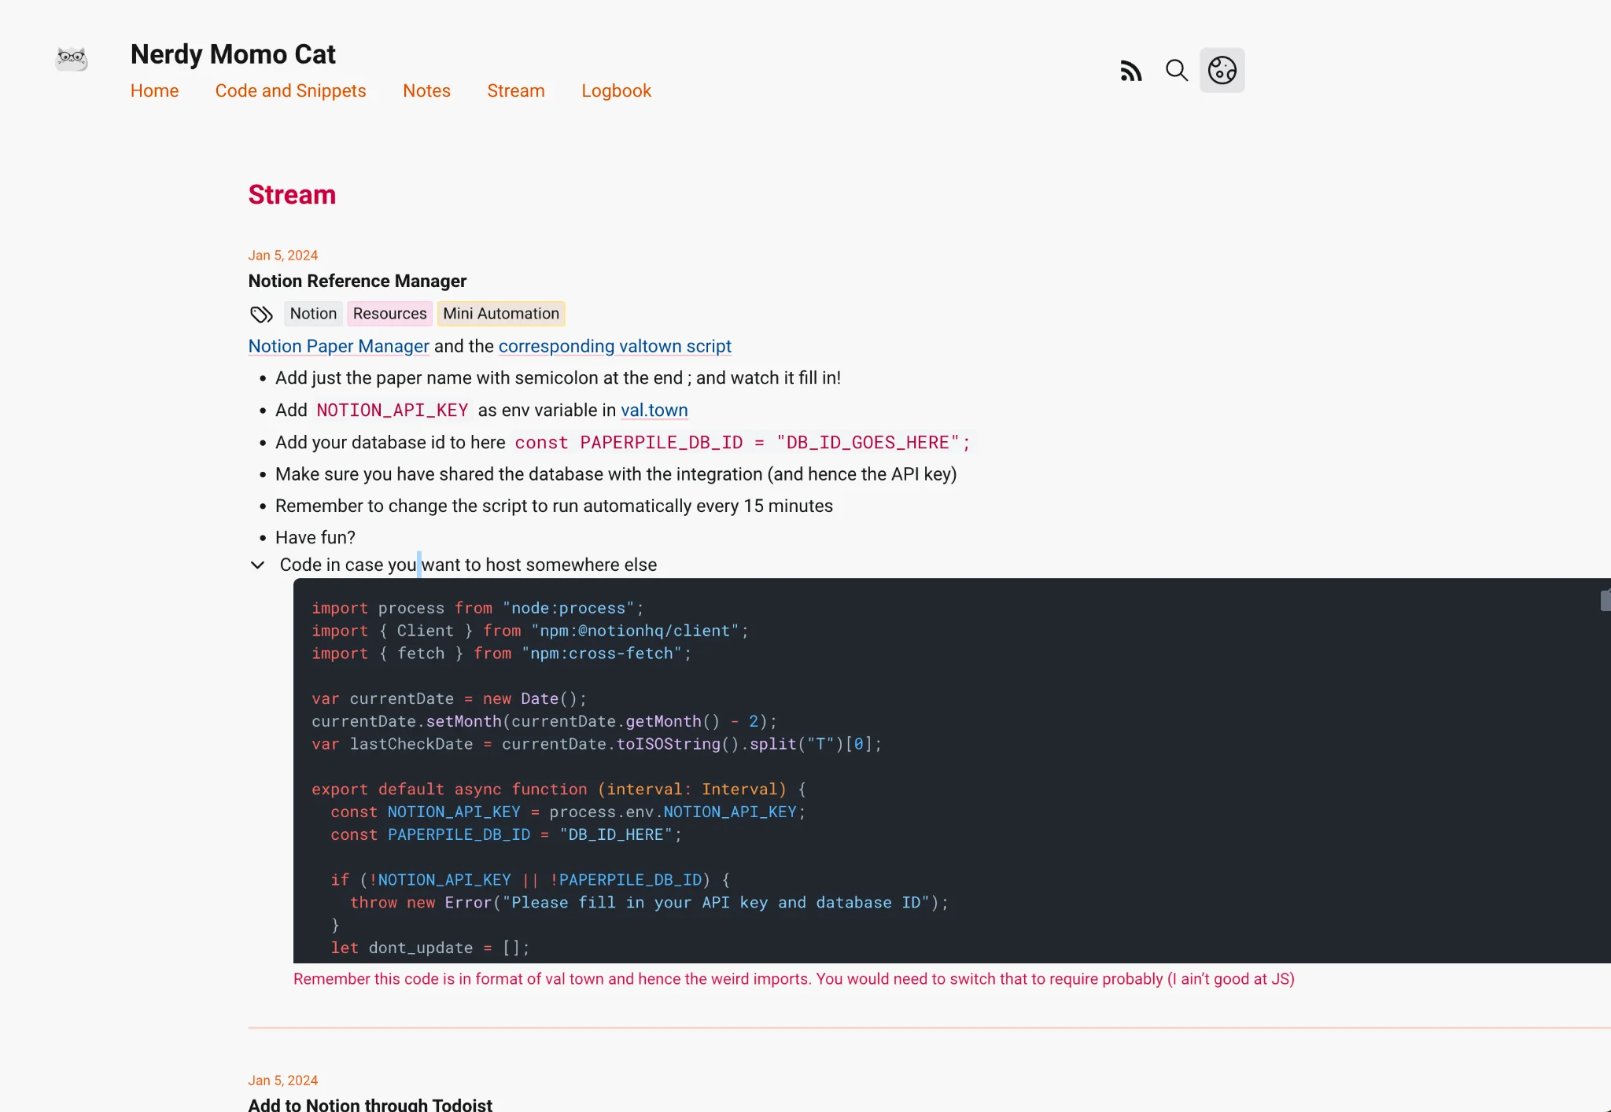Image resolution: width=1611 pixels, height=1112 pixels.
Task: Open 'Add to Notion through Todoist' post
Action: [x=370, y=1104]
